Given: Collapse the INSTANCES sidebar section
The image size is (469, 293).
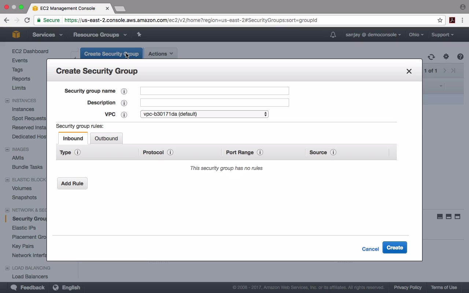Looking at the screenshot, I should 7,101.
